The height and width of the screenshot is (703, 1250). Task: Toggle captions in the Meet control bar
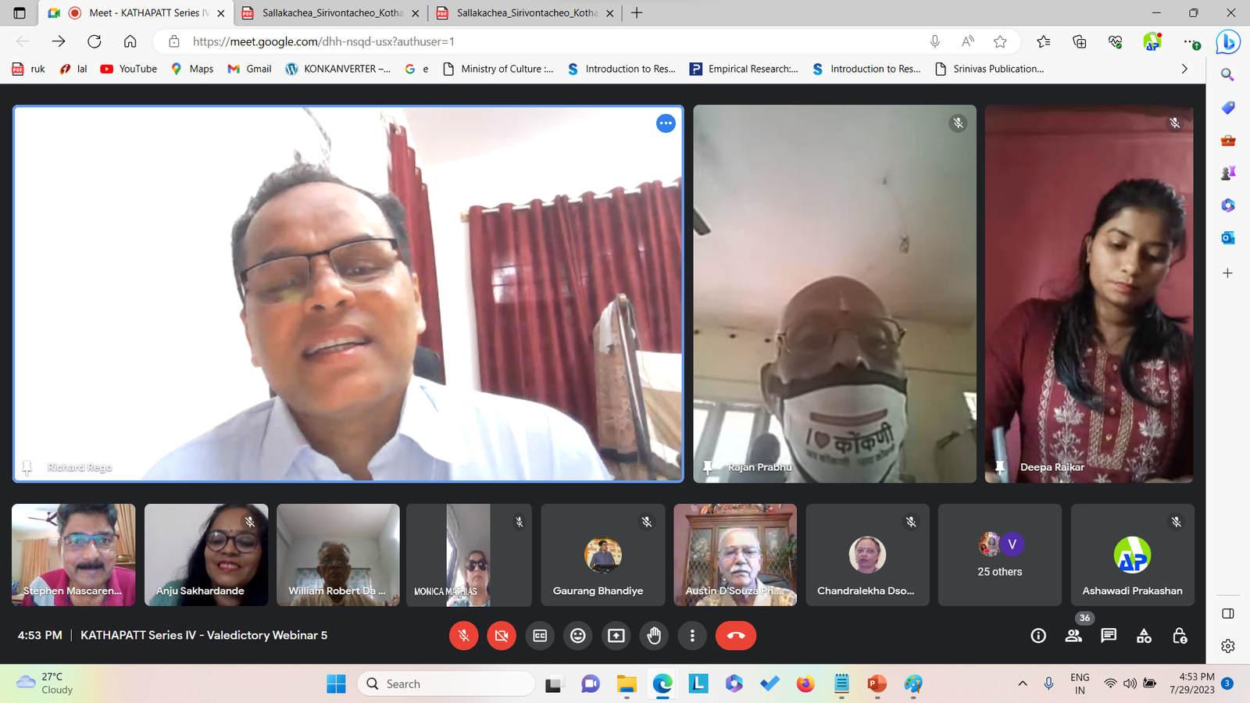point(540,636)
